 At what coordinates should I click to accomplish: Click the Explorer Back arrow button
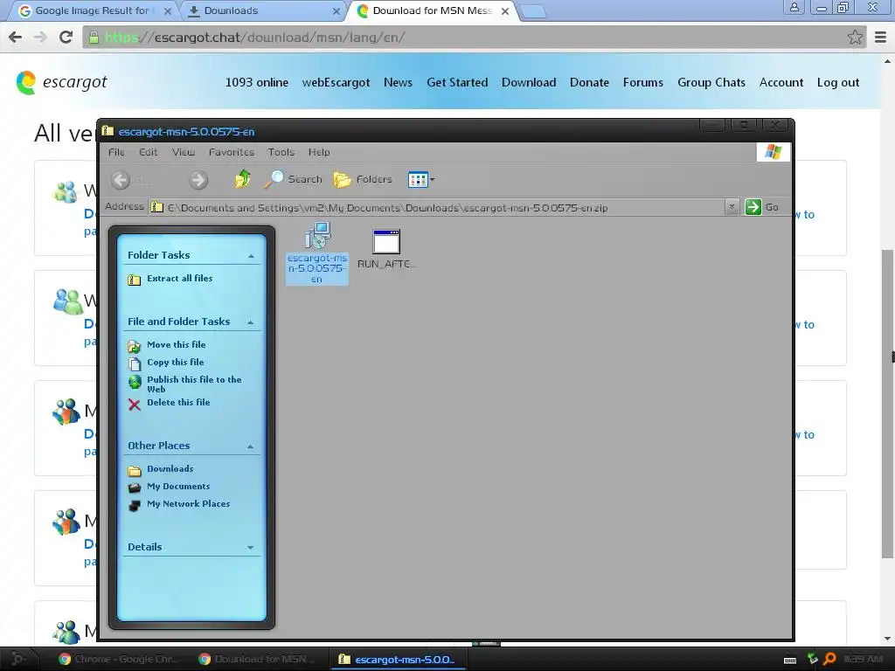pos(121,180)
